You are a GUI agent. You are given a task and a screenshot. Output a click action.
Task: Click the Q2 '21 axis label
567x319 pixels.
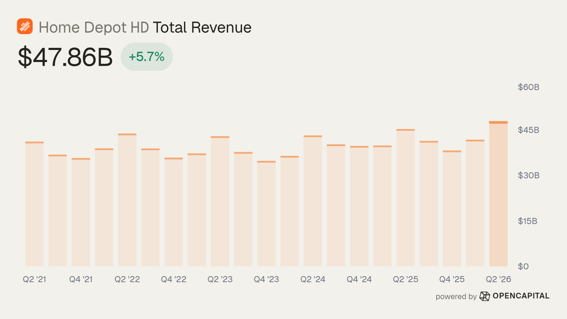click(35, 280)
